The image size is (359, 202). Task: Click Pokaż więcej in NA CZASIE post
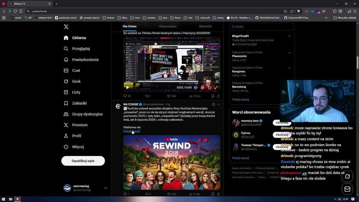pyautogui.click(x=132, y=131)
